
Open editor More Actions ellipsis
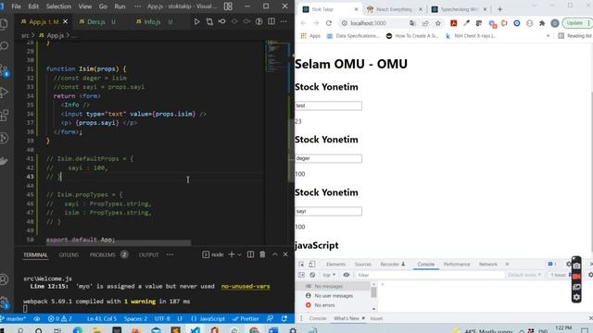[284, 21]
